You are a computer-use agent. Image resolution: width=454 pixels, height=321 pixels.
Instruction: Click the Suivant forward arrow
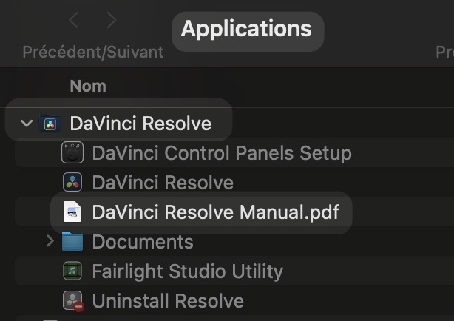tap(112, 21)
